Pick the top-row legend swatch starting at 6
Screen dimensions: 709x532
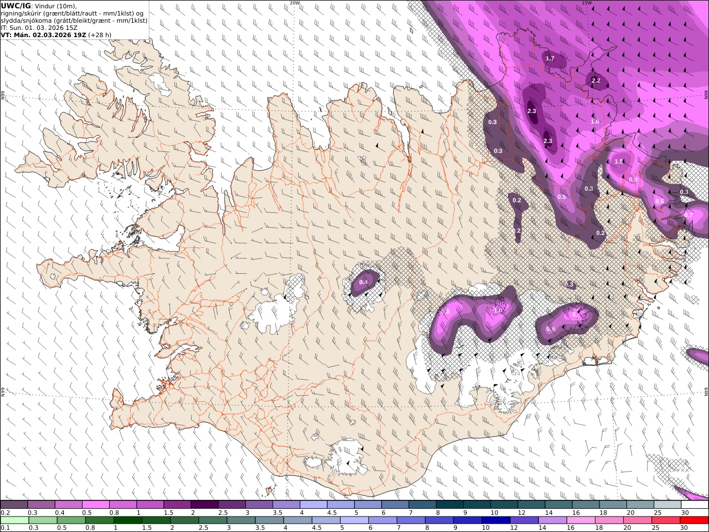pyautogui.click(x=394, y=505)
